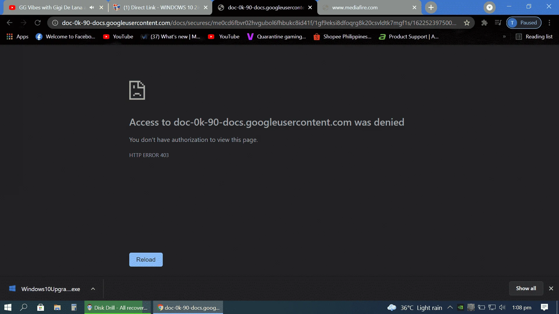Open NVIDIA tray icon
The image size is (559, 314).
(461, 307)
